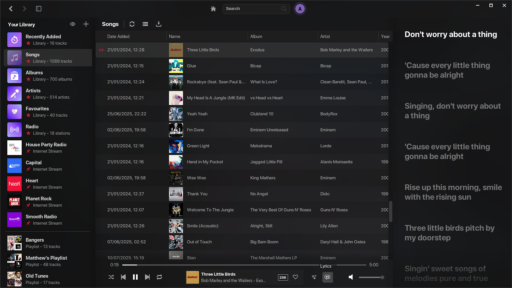Seek within the song progress bar

[x=244, y=265]
